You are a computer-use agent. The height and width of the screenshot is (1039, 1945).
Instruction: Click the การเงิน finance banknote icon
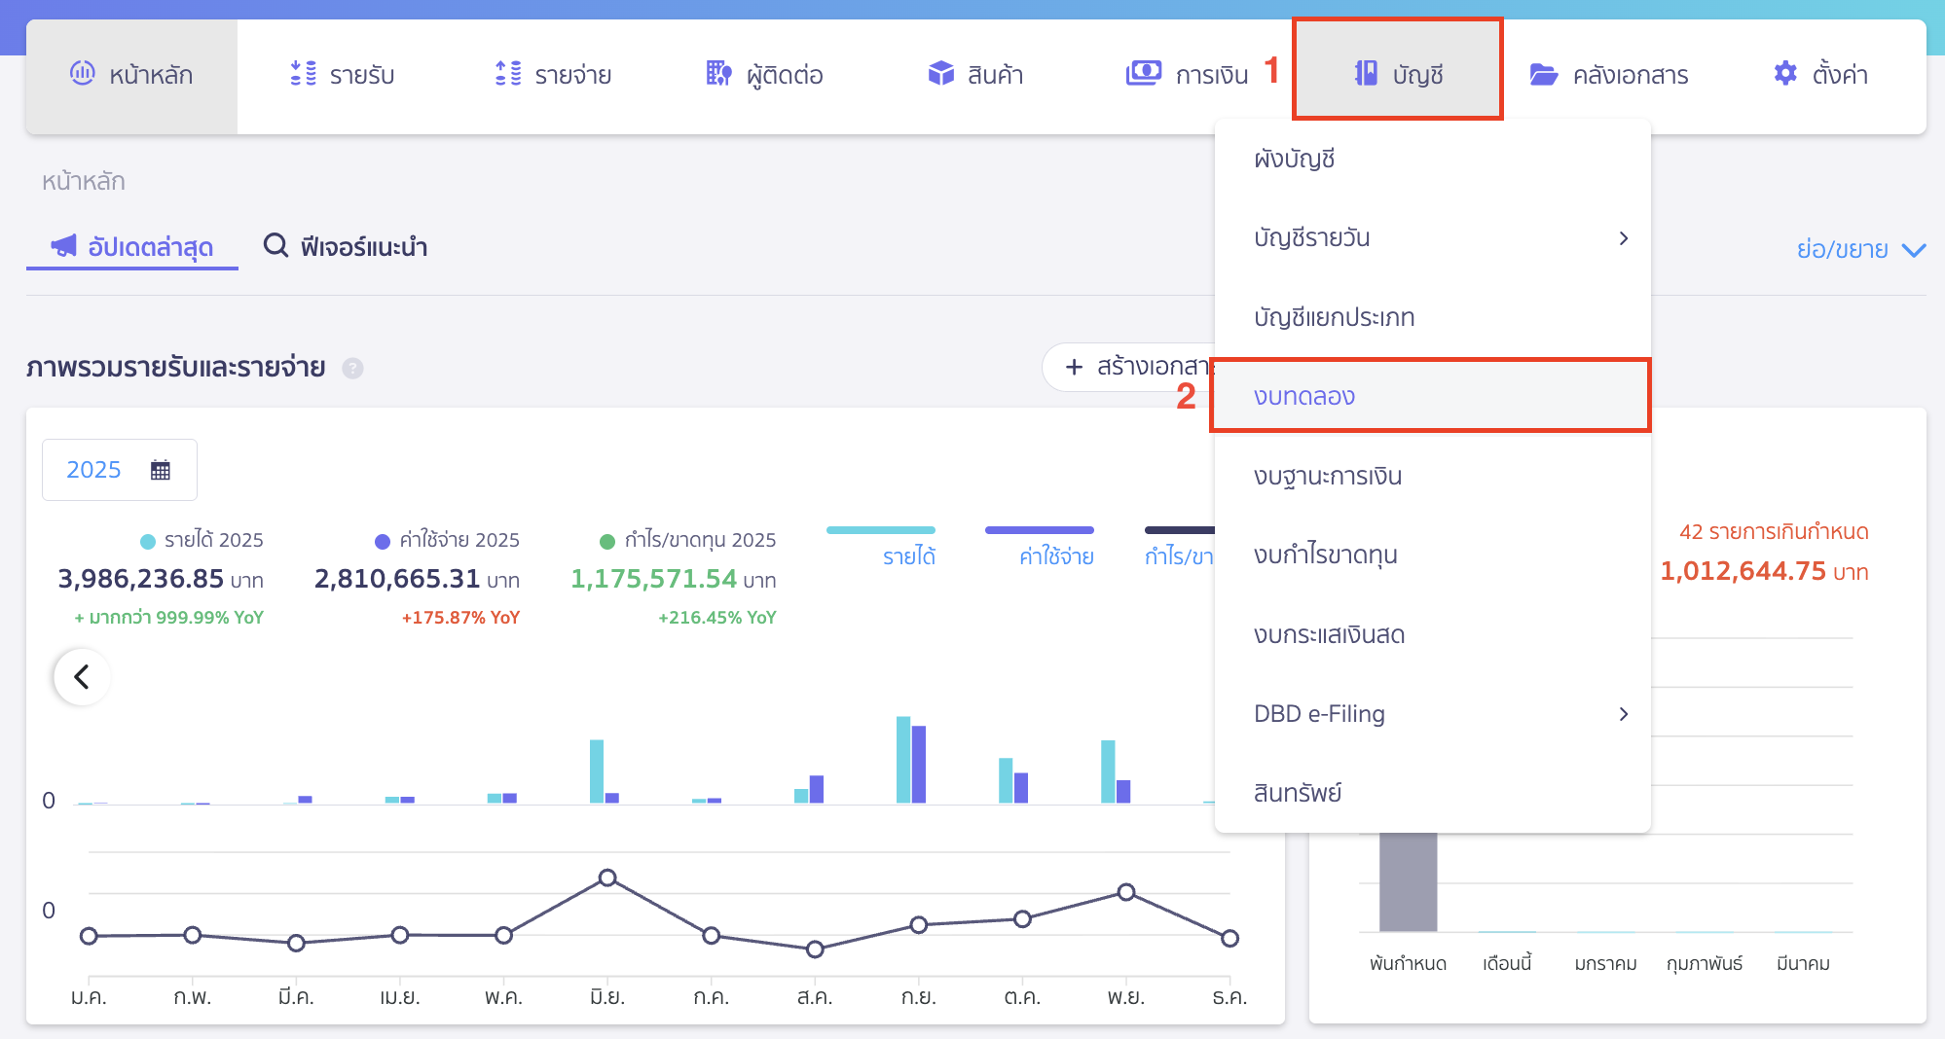click(x=1145, y=71)
